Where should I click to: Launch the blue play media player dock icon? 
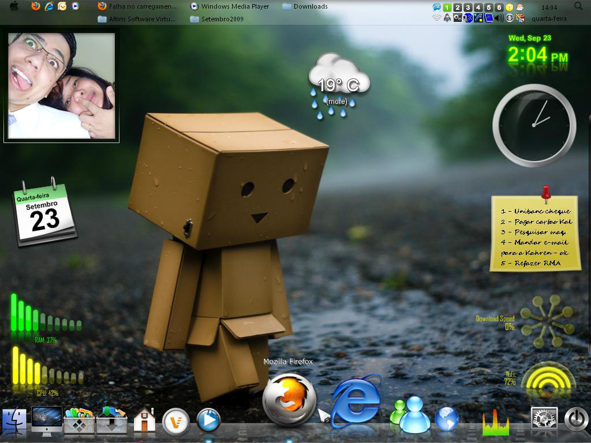tap(208, 421)
